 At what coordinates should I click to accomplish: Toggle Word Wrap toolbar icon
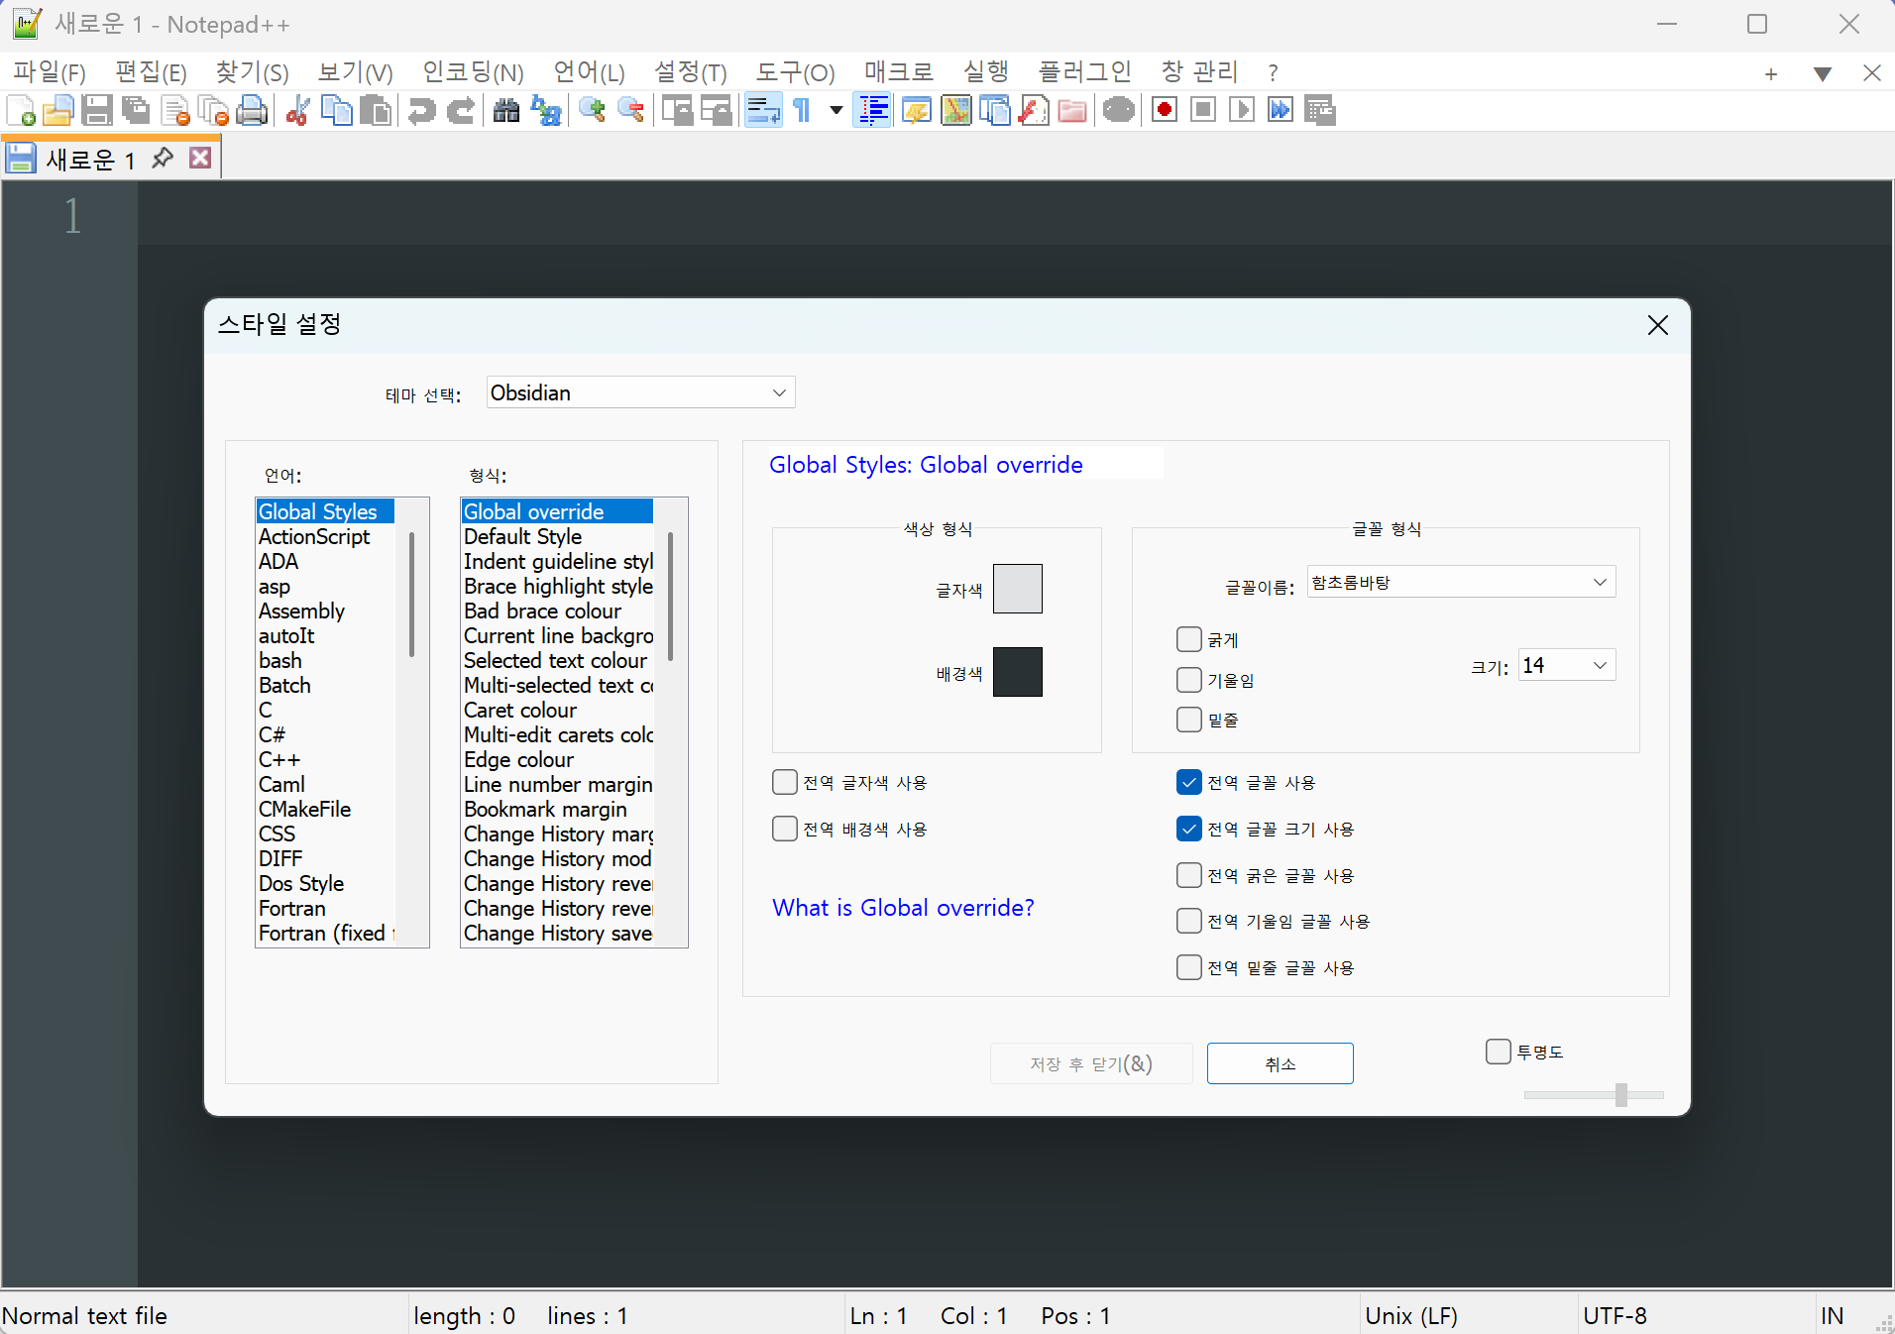(x=763, y=111)
